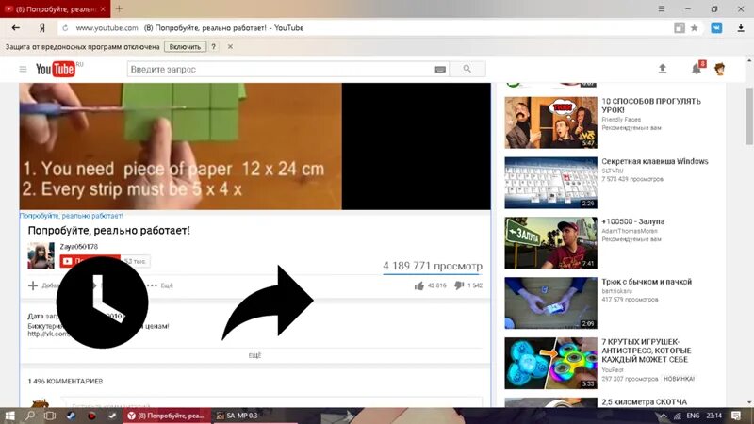Open the Ещё more actions menu
The width and height of the screenshot is (754, 424).
point(160,285)
